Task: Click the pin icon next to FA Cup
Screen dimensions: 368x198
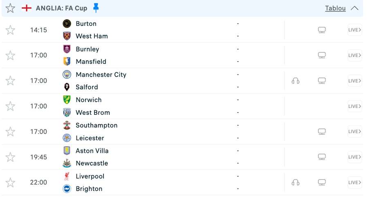Action: point(96,8)
